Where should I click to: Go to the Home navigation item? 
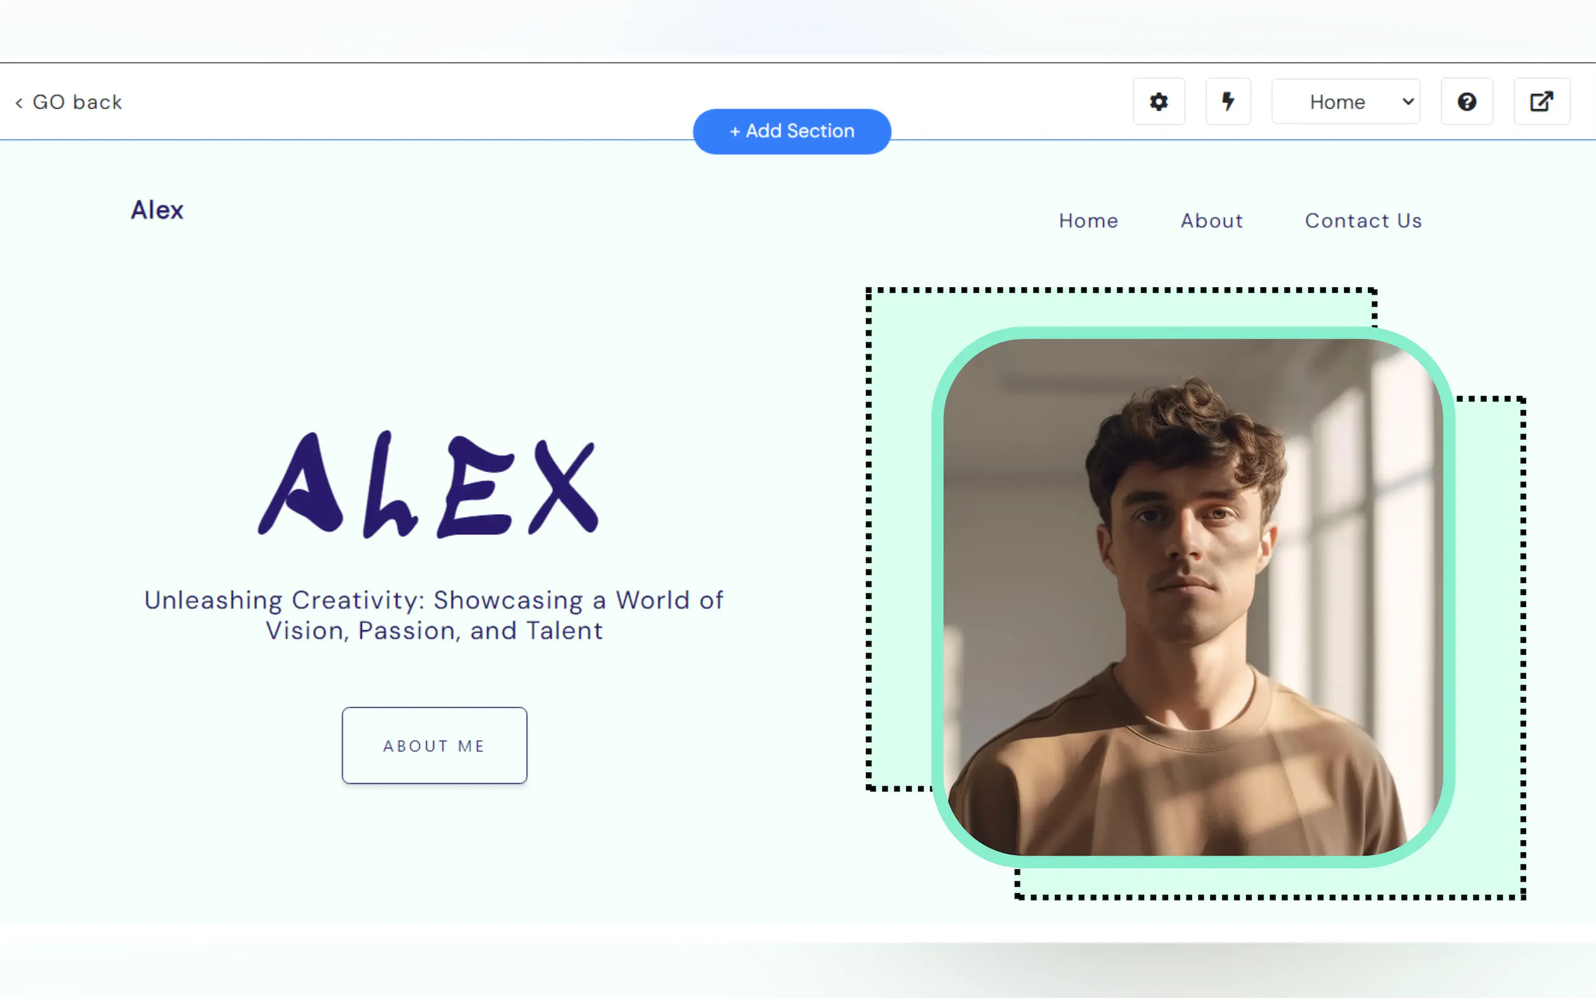click(1089, 221)
